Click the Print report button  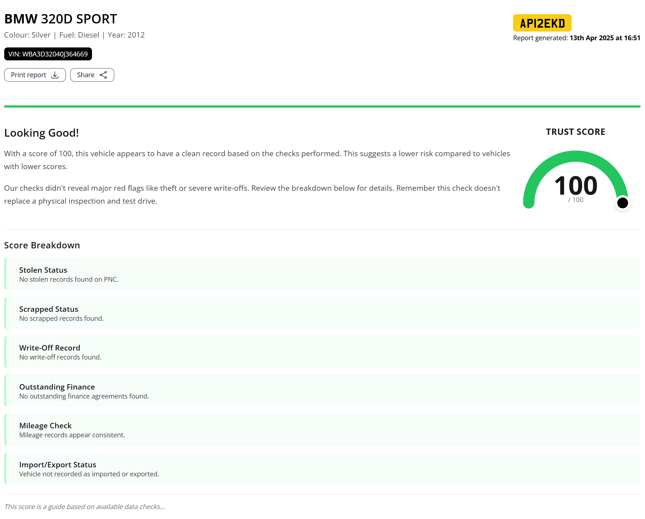point(35,75)
